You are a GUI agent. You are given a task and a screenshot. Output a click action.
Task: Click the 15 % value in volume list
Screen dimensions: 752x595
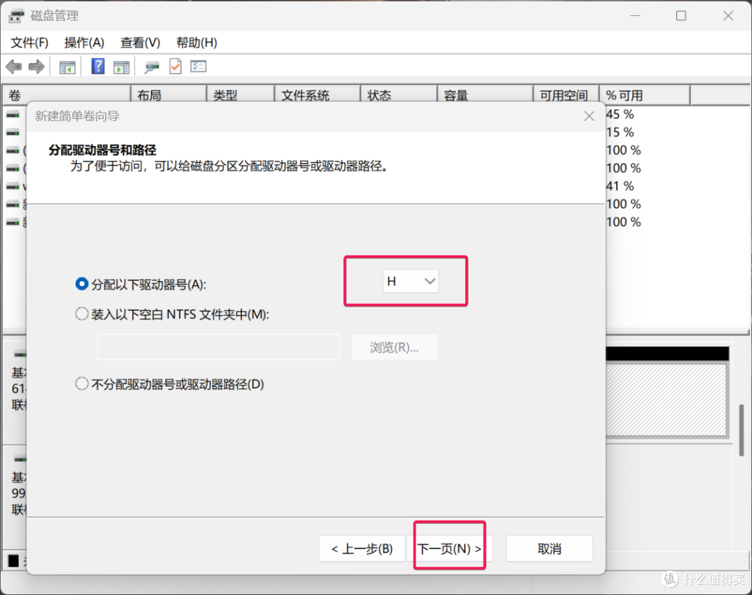[620, 132]
